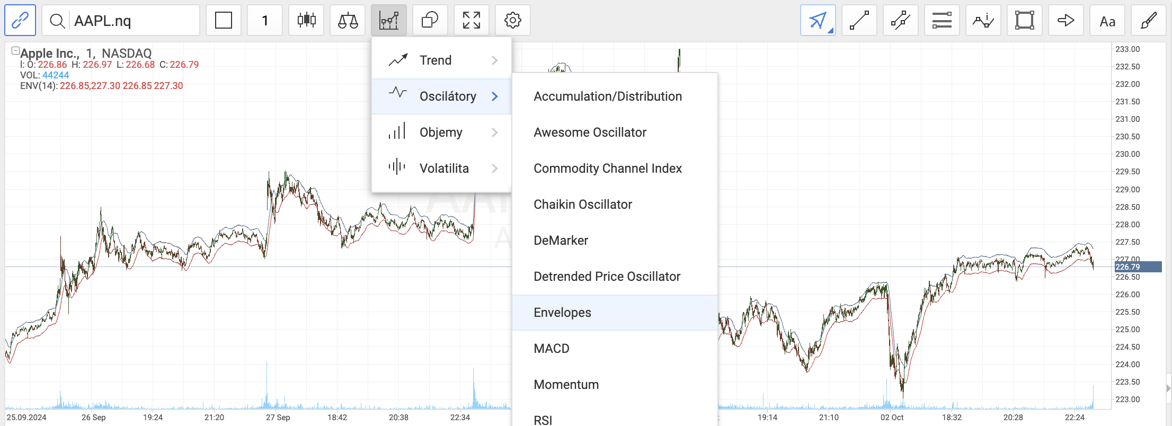
Task: Add the Detrended Price Oscillator
Action: [x=615, y=277]
